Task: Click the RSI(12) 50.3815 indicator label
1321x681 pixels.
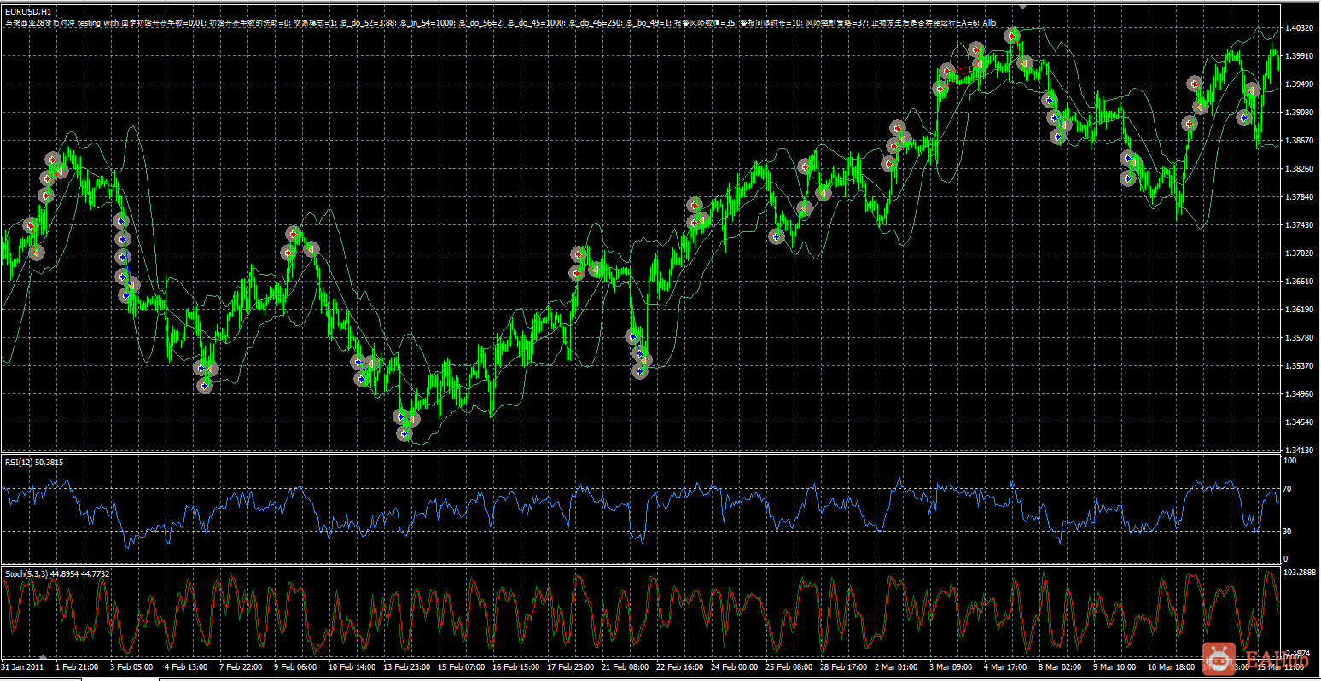Action: click(34, 463)
